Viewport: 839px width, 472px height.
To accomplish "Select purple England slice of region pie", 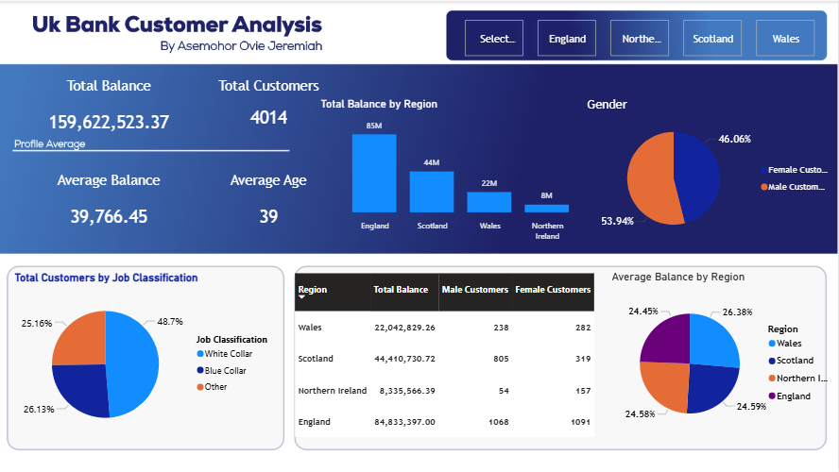I will point(667,340).
